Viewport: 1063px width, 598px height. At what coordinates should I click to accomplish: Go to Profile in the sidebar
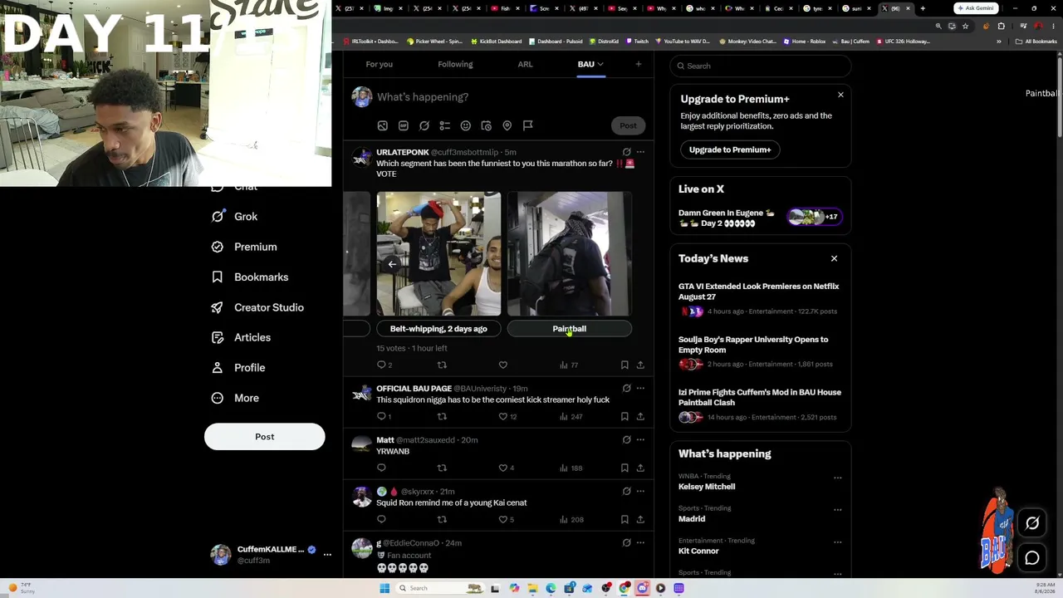point(238,368)
